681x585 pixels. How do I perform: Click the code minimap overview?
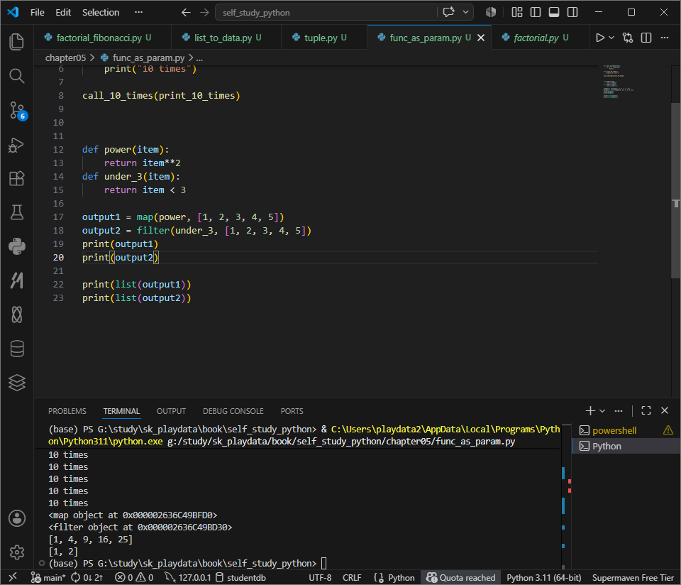[619, 82]
